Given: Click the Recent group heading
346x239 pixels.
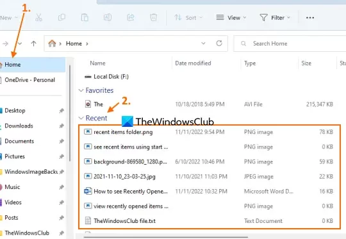Looking at the screenshot, I should coord(96,118).
